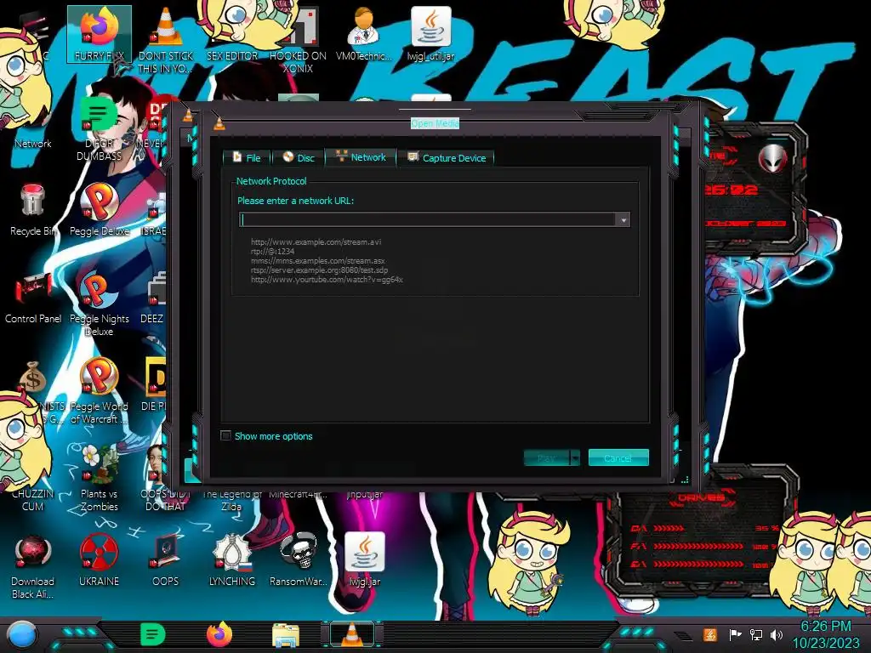
Task: Open the HOOKED ON XONIX desktop icon
Action: click(298, 41)
